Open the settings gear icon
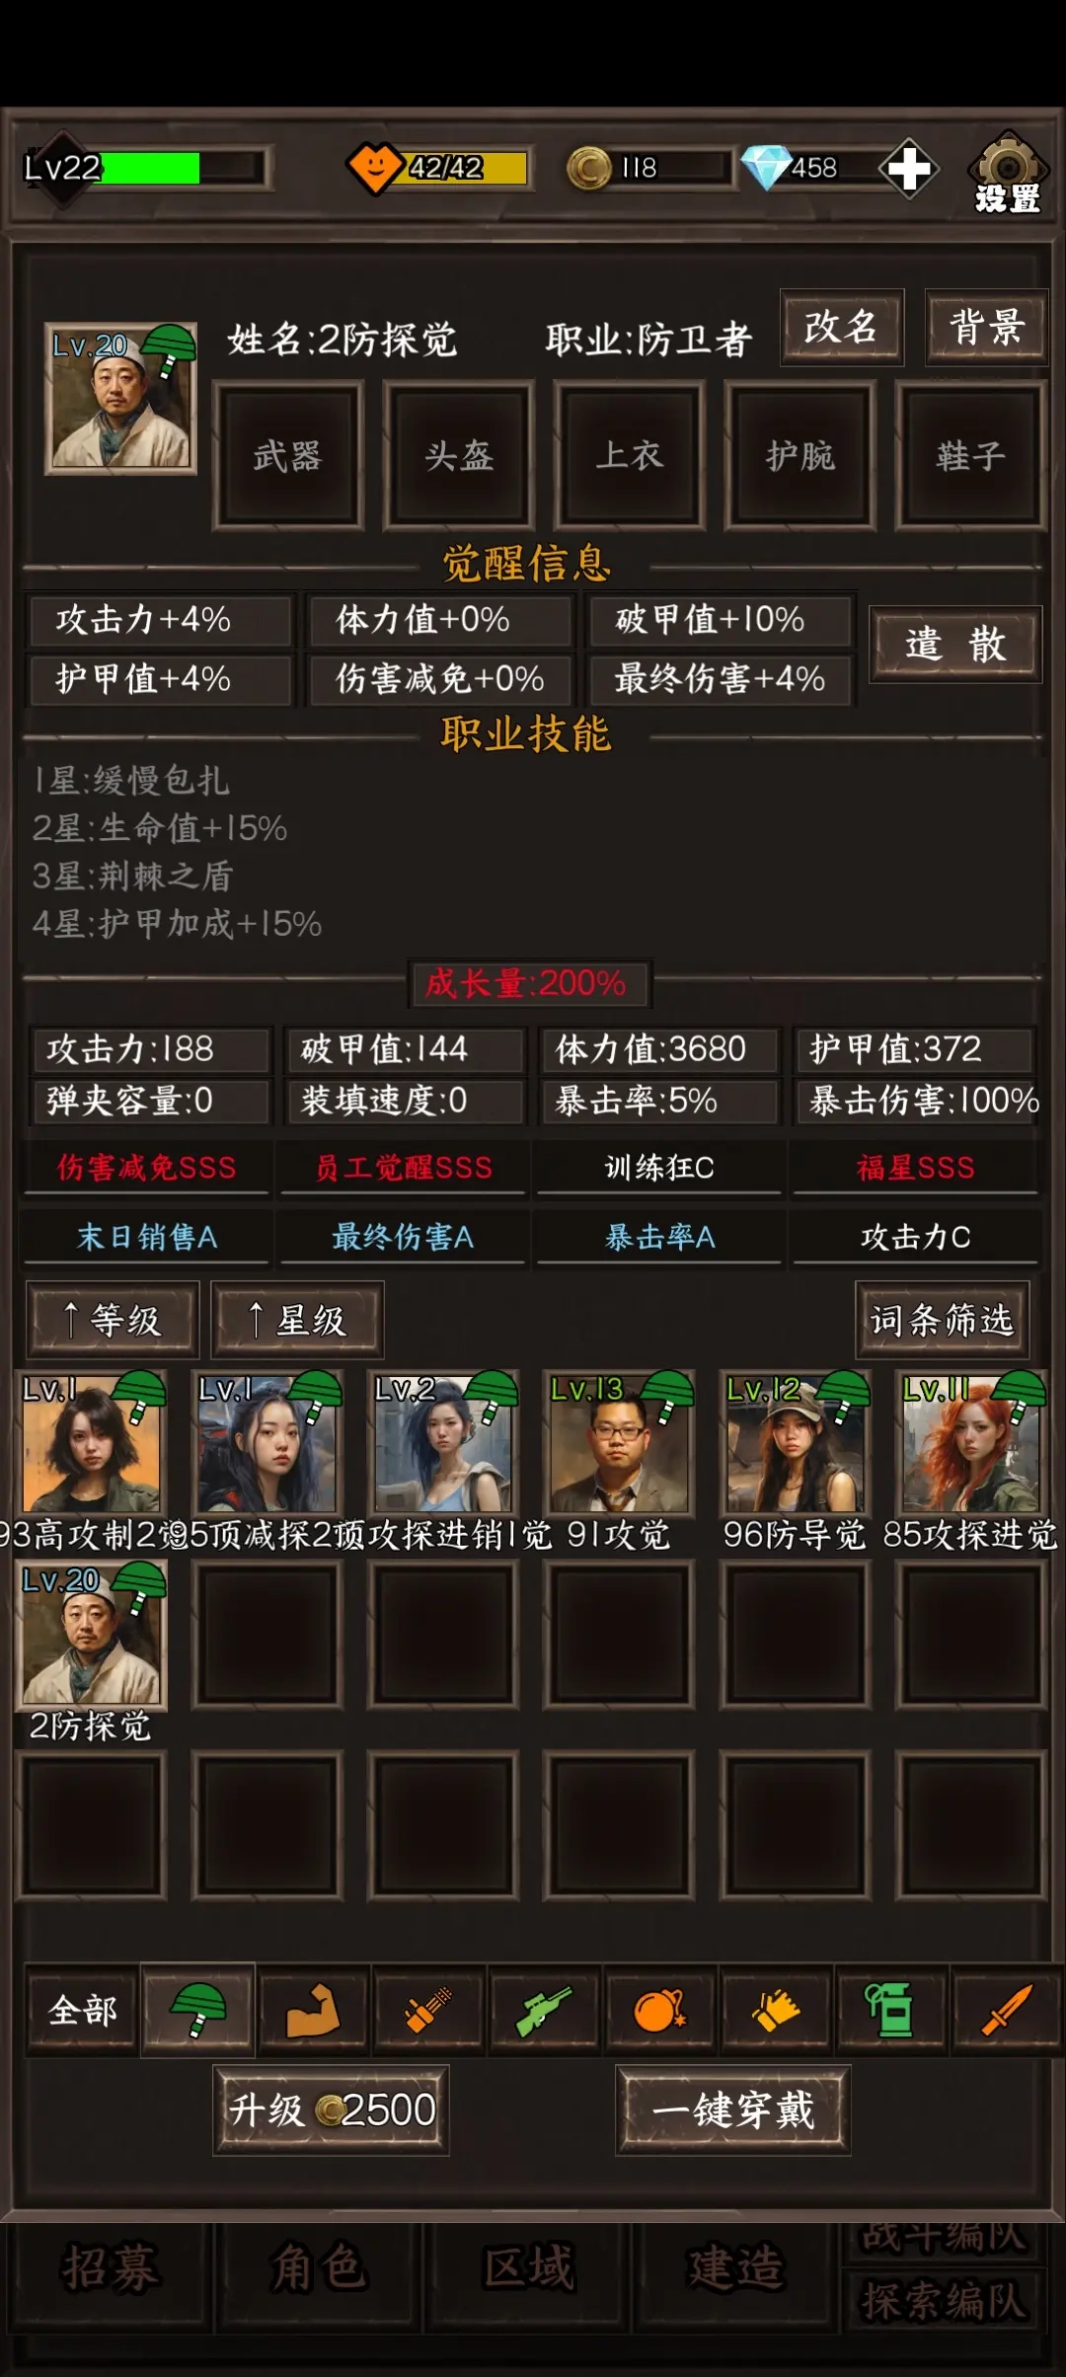Viewport: 1066px width, 2377px height. tap(1007, 171)
